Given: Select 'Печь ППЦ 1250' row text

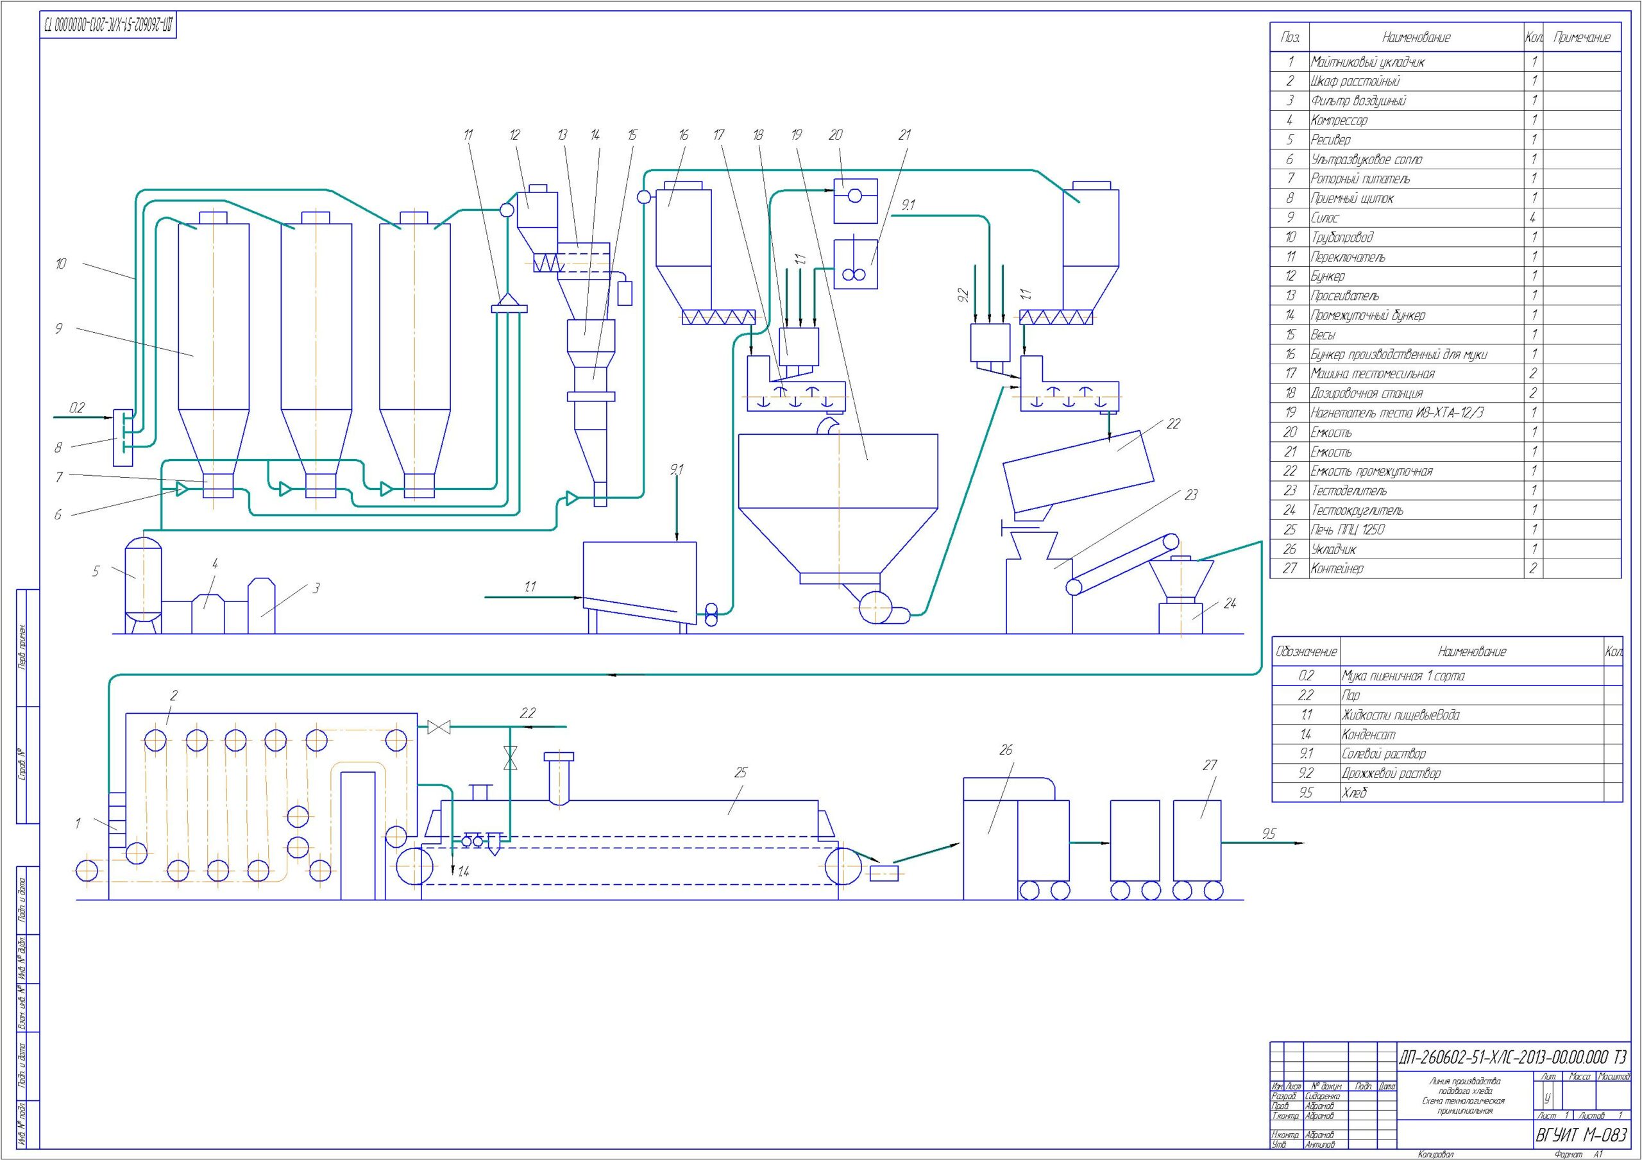Looking at the screenshot, I should click(1347, 530).
